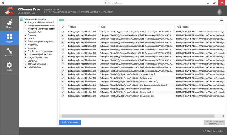Uncheck the License_SAS.txt result row
227x135 pixels.
(x=63, y=92)
